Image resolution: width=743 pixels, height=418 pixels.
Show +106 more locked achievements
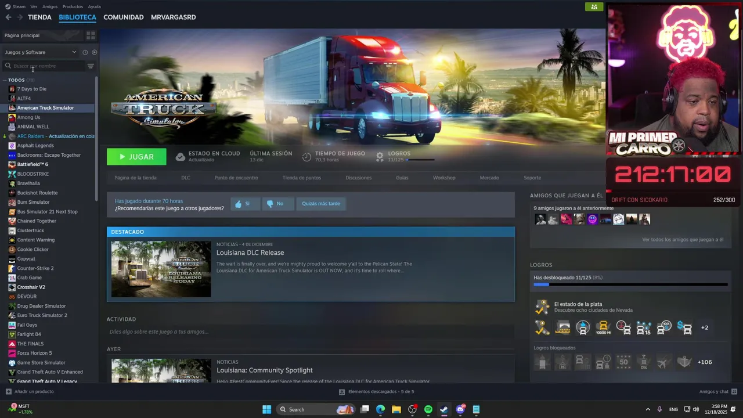click(704, 362)
